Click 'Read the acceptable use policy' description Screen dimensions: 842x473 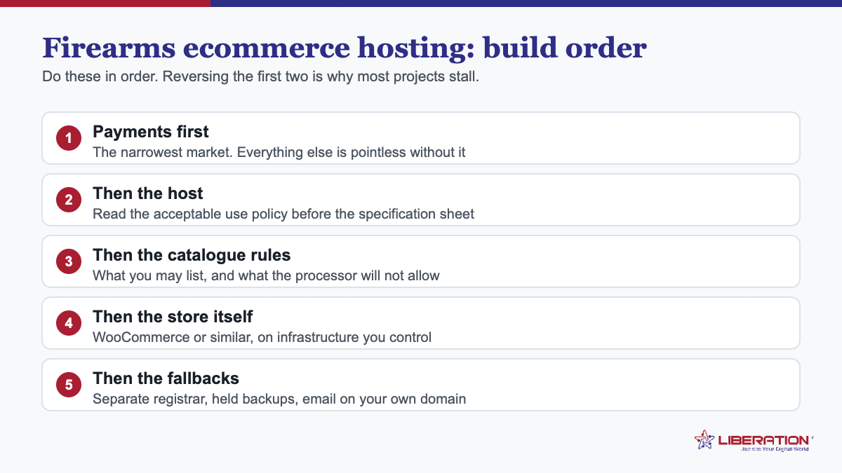pyautogui.click(x=283, y=214)
